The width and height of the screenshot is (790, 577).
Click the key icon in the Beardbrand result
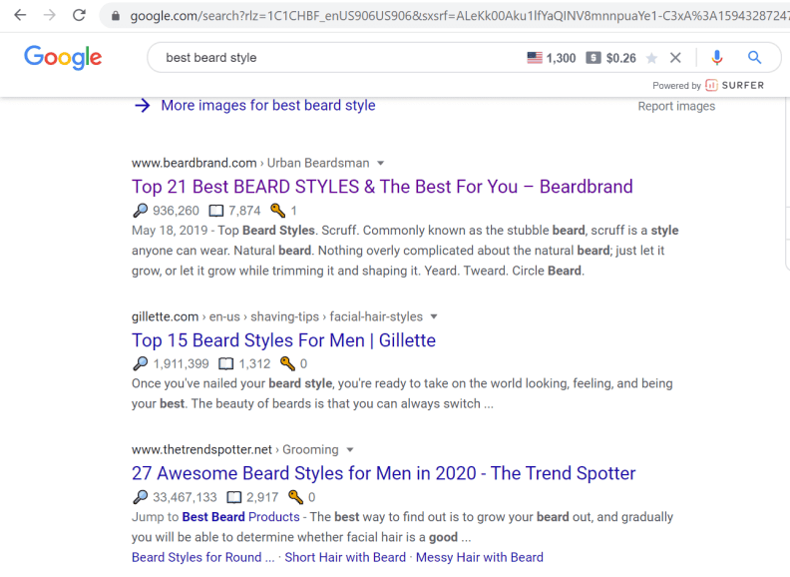tap(277, 210)
